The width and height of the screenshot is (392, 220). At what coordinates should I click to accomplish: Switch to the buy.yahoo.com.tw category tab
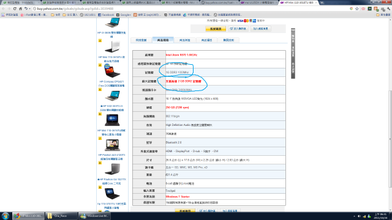click(x=219, y=2)
